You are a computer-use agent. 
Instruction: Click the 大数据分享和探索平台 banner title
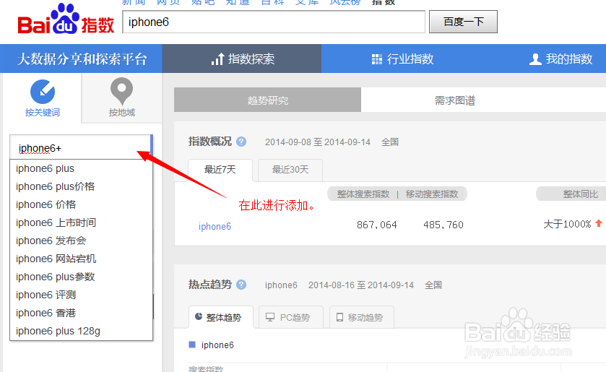[x=82, y=59]
